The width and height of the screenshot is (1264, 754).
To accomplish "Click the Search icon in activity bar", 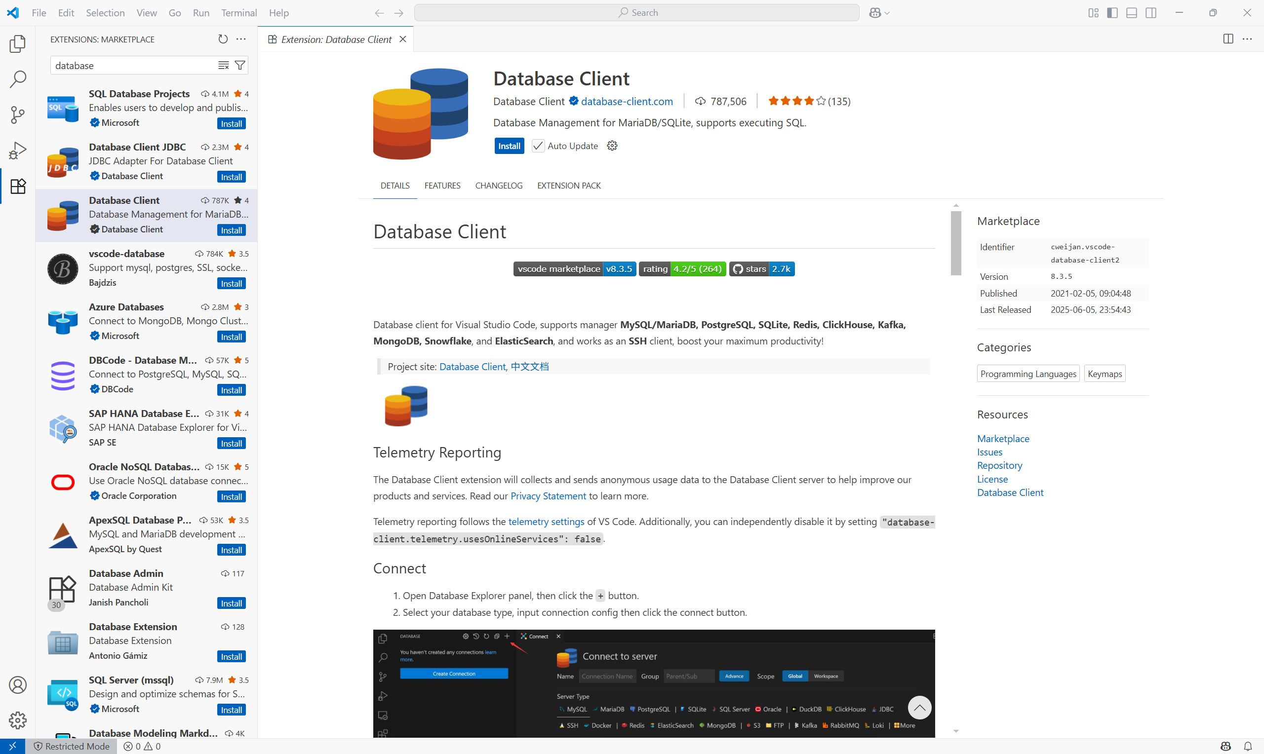I will point(18,79).
